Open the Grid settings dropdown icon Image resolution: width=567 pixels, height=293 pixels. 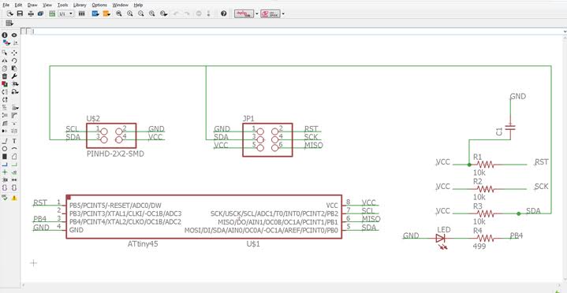(9, 23)
